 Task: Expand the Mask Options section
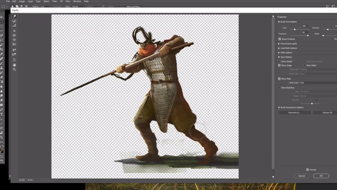coord(286,53)
